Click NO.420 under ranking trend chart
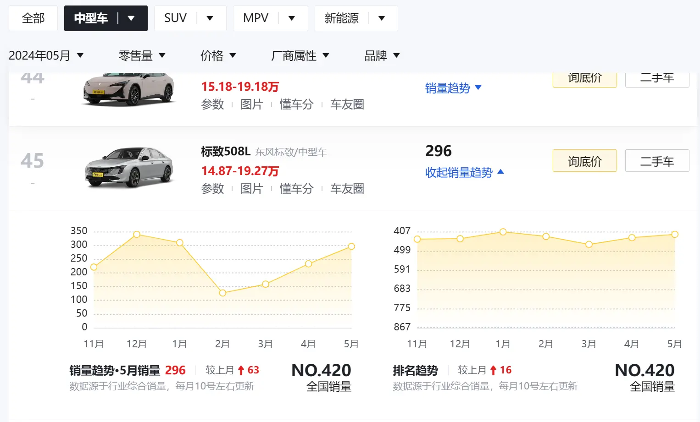700x422 pixels. pos(644,370)
